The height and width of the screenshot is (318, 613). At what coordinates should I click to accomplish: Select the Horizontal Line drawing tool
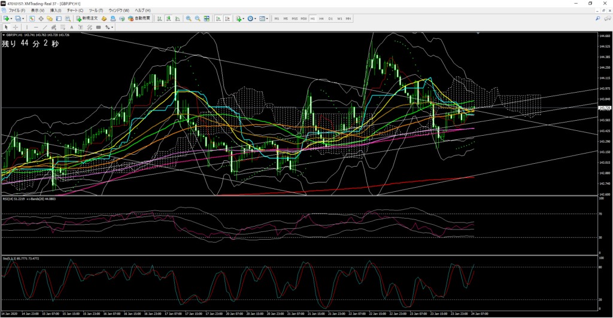coord(36,27)
